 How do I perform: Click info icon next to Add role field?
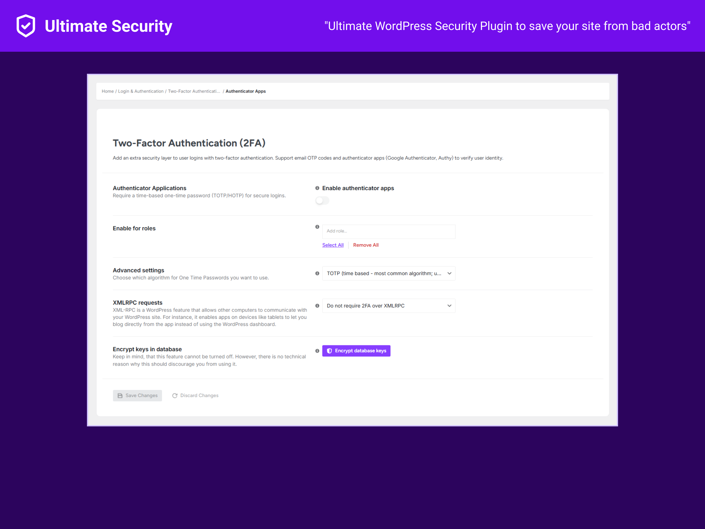click(x=317, y=227)
